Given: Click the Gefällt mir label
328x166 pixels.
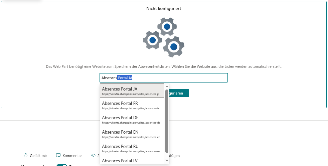Looking at the screenshot, I should (x=38, y=156).
